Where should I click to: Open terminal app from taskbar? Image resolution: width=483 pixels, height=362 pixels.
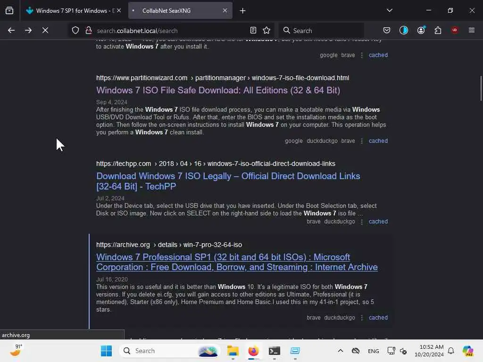274,351
